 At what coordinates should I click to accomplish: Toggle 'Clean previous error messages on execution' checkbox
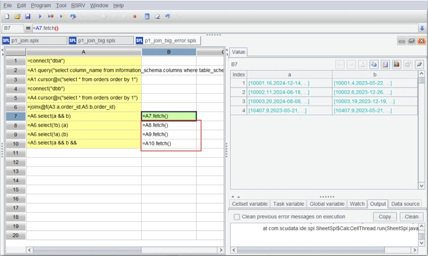coord(236,217)
